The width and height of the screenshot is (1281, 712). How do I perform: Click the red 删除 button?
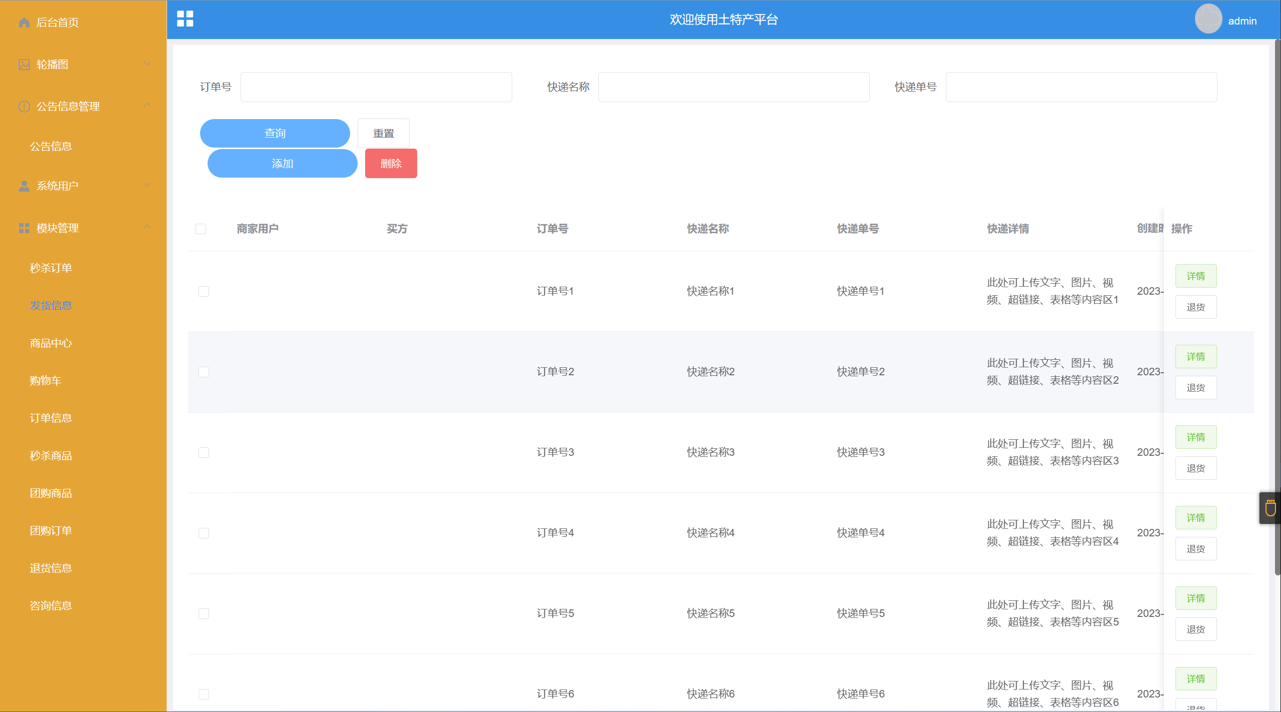pyautogui.click(x=391, y=164)
